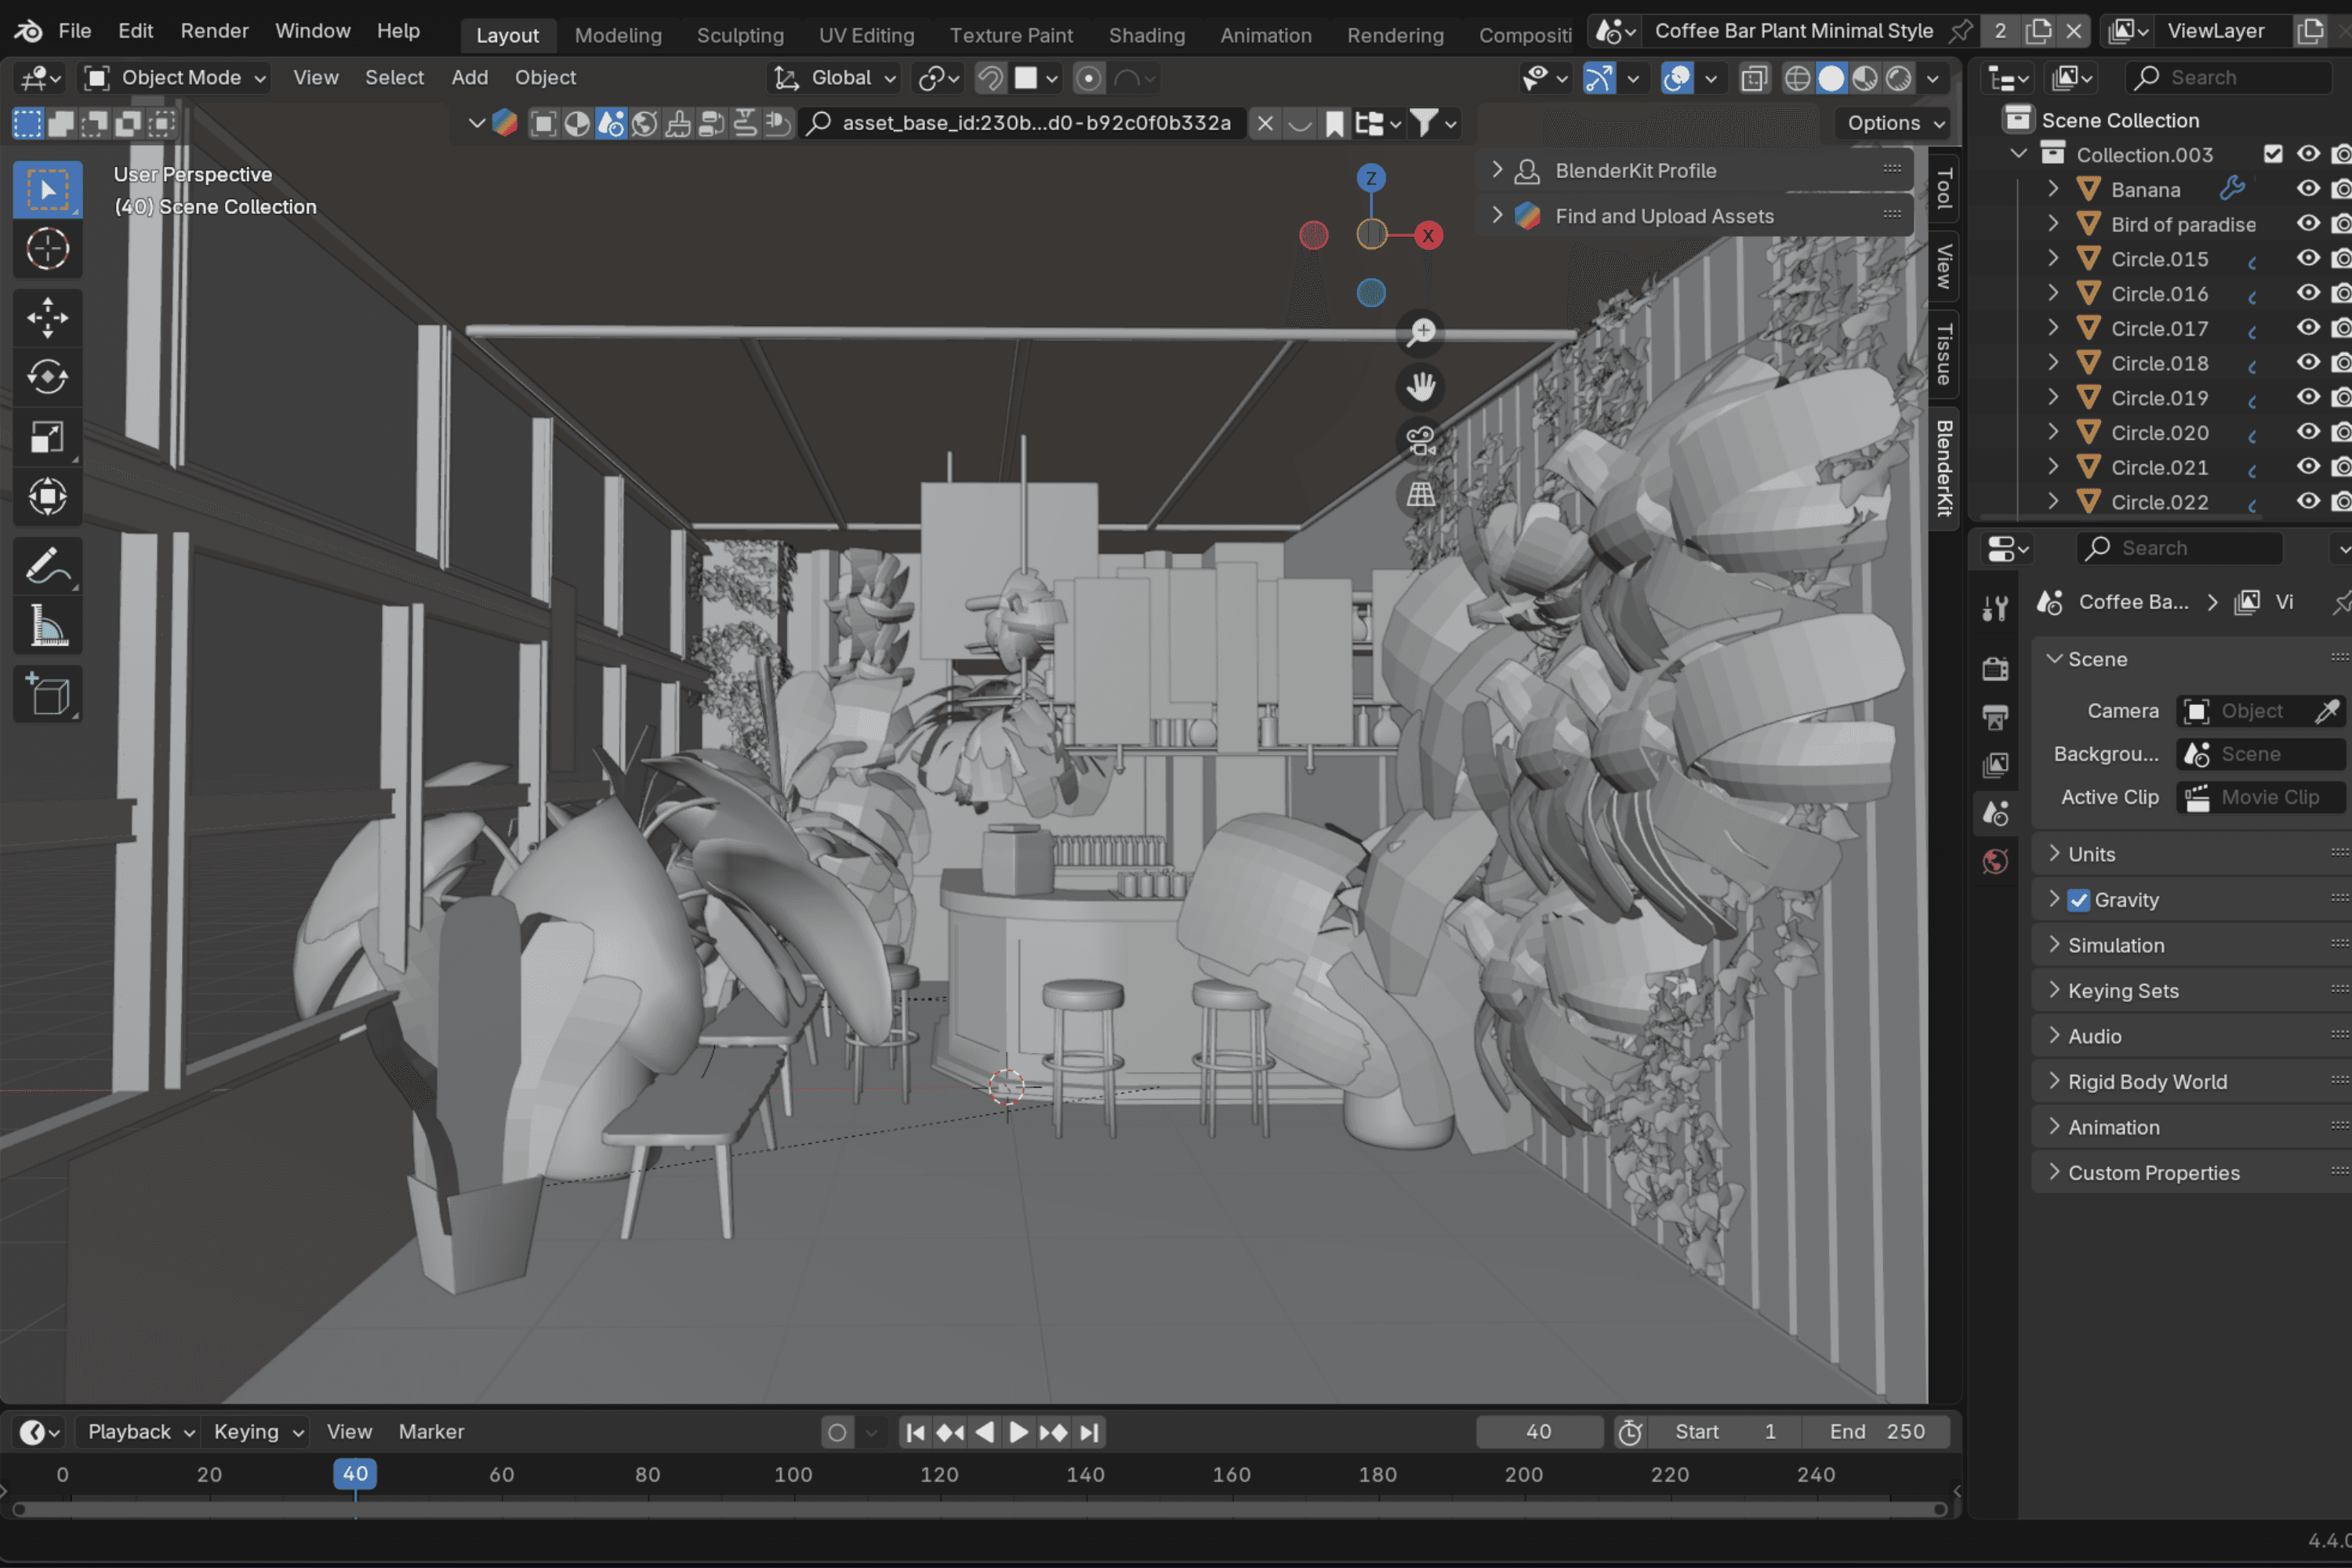Screen dimensions: 2352x1568
Task: Select the Move tool in toolbar
Action: click(47, 318)
